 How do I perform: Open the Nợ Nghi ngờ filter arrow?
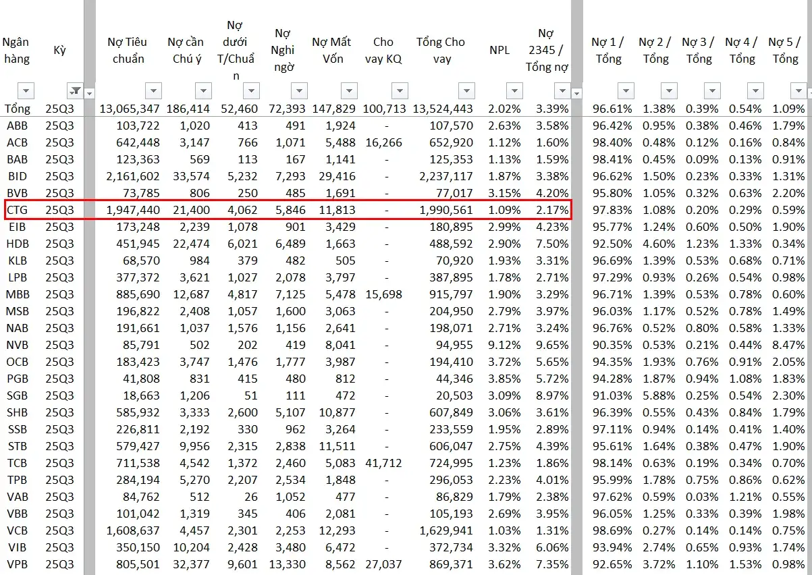299,90
